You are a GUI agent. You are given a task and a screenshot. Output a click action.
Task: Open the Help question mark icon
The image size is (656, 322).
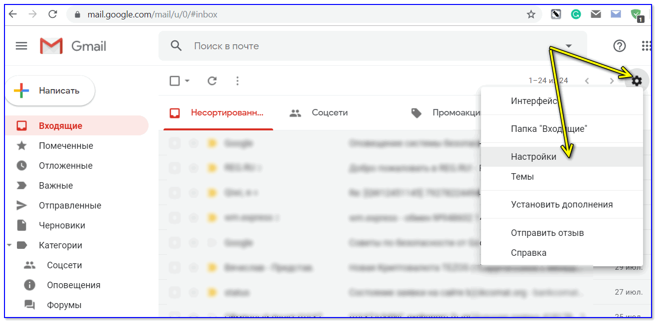[x=619, y=46]
